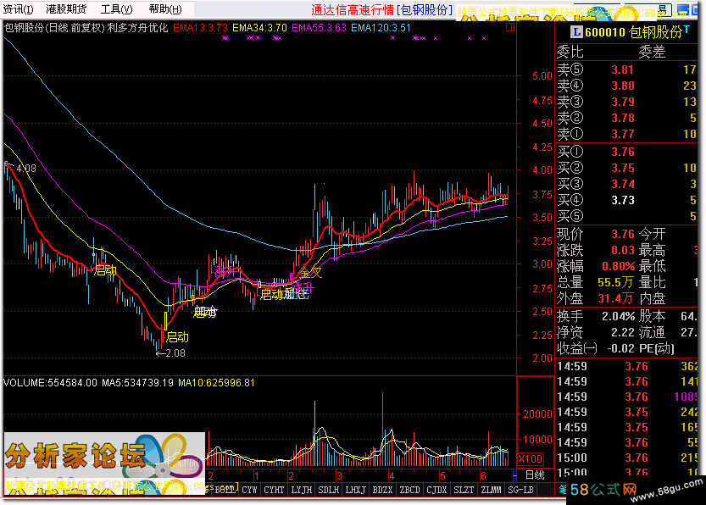Click the EMA120:3.51 indicator label
Image resolution: width=706 pixels, height=505 pixels.
tap(381, 28)
